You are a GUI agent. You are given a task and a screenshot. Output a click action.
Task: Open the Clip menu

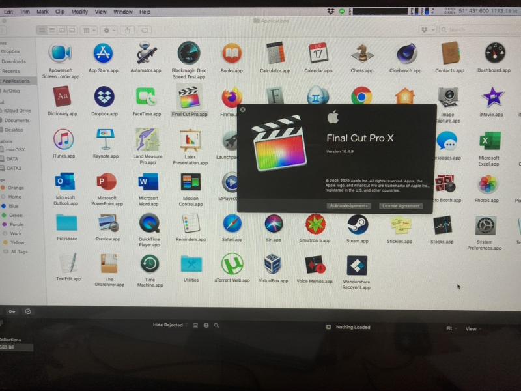point(60,12)
